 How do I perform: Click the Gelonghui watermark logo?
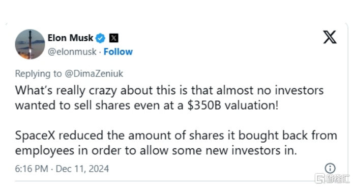(319, 179)
